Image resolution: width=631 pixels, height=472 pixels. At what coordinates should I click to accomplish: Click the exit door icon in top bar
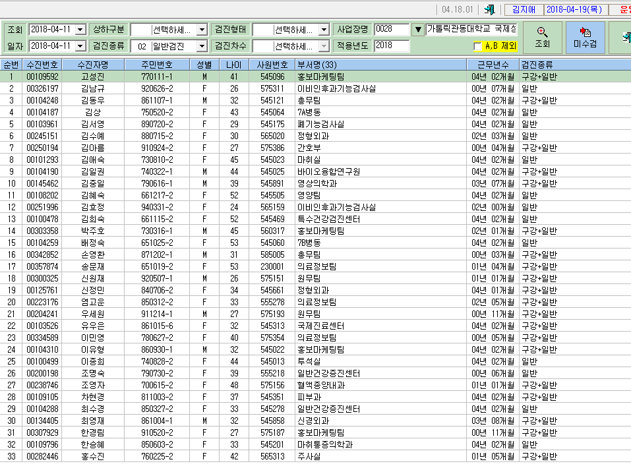coord(489,10)
